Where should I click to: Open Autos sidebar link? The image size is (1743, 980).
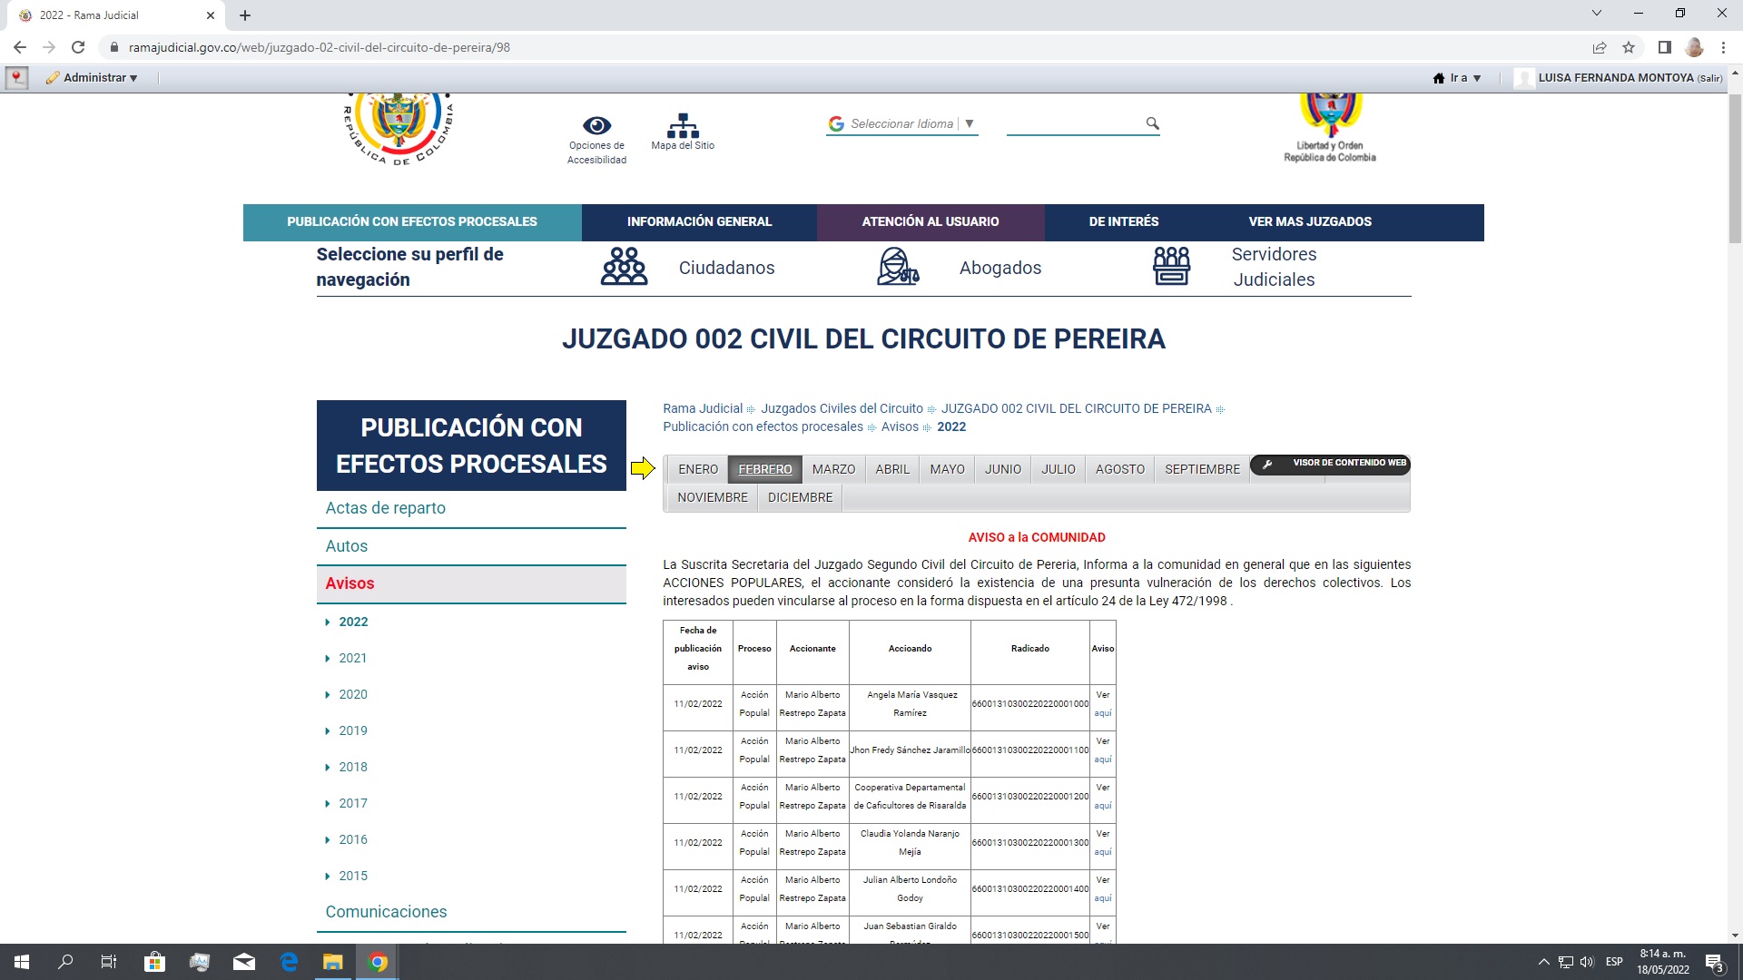[x=347, y=546]
